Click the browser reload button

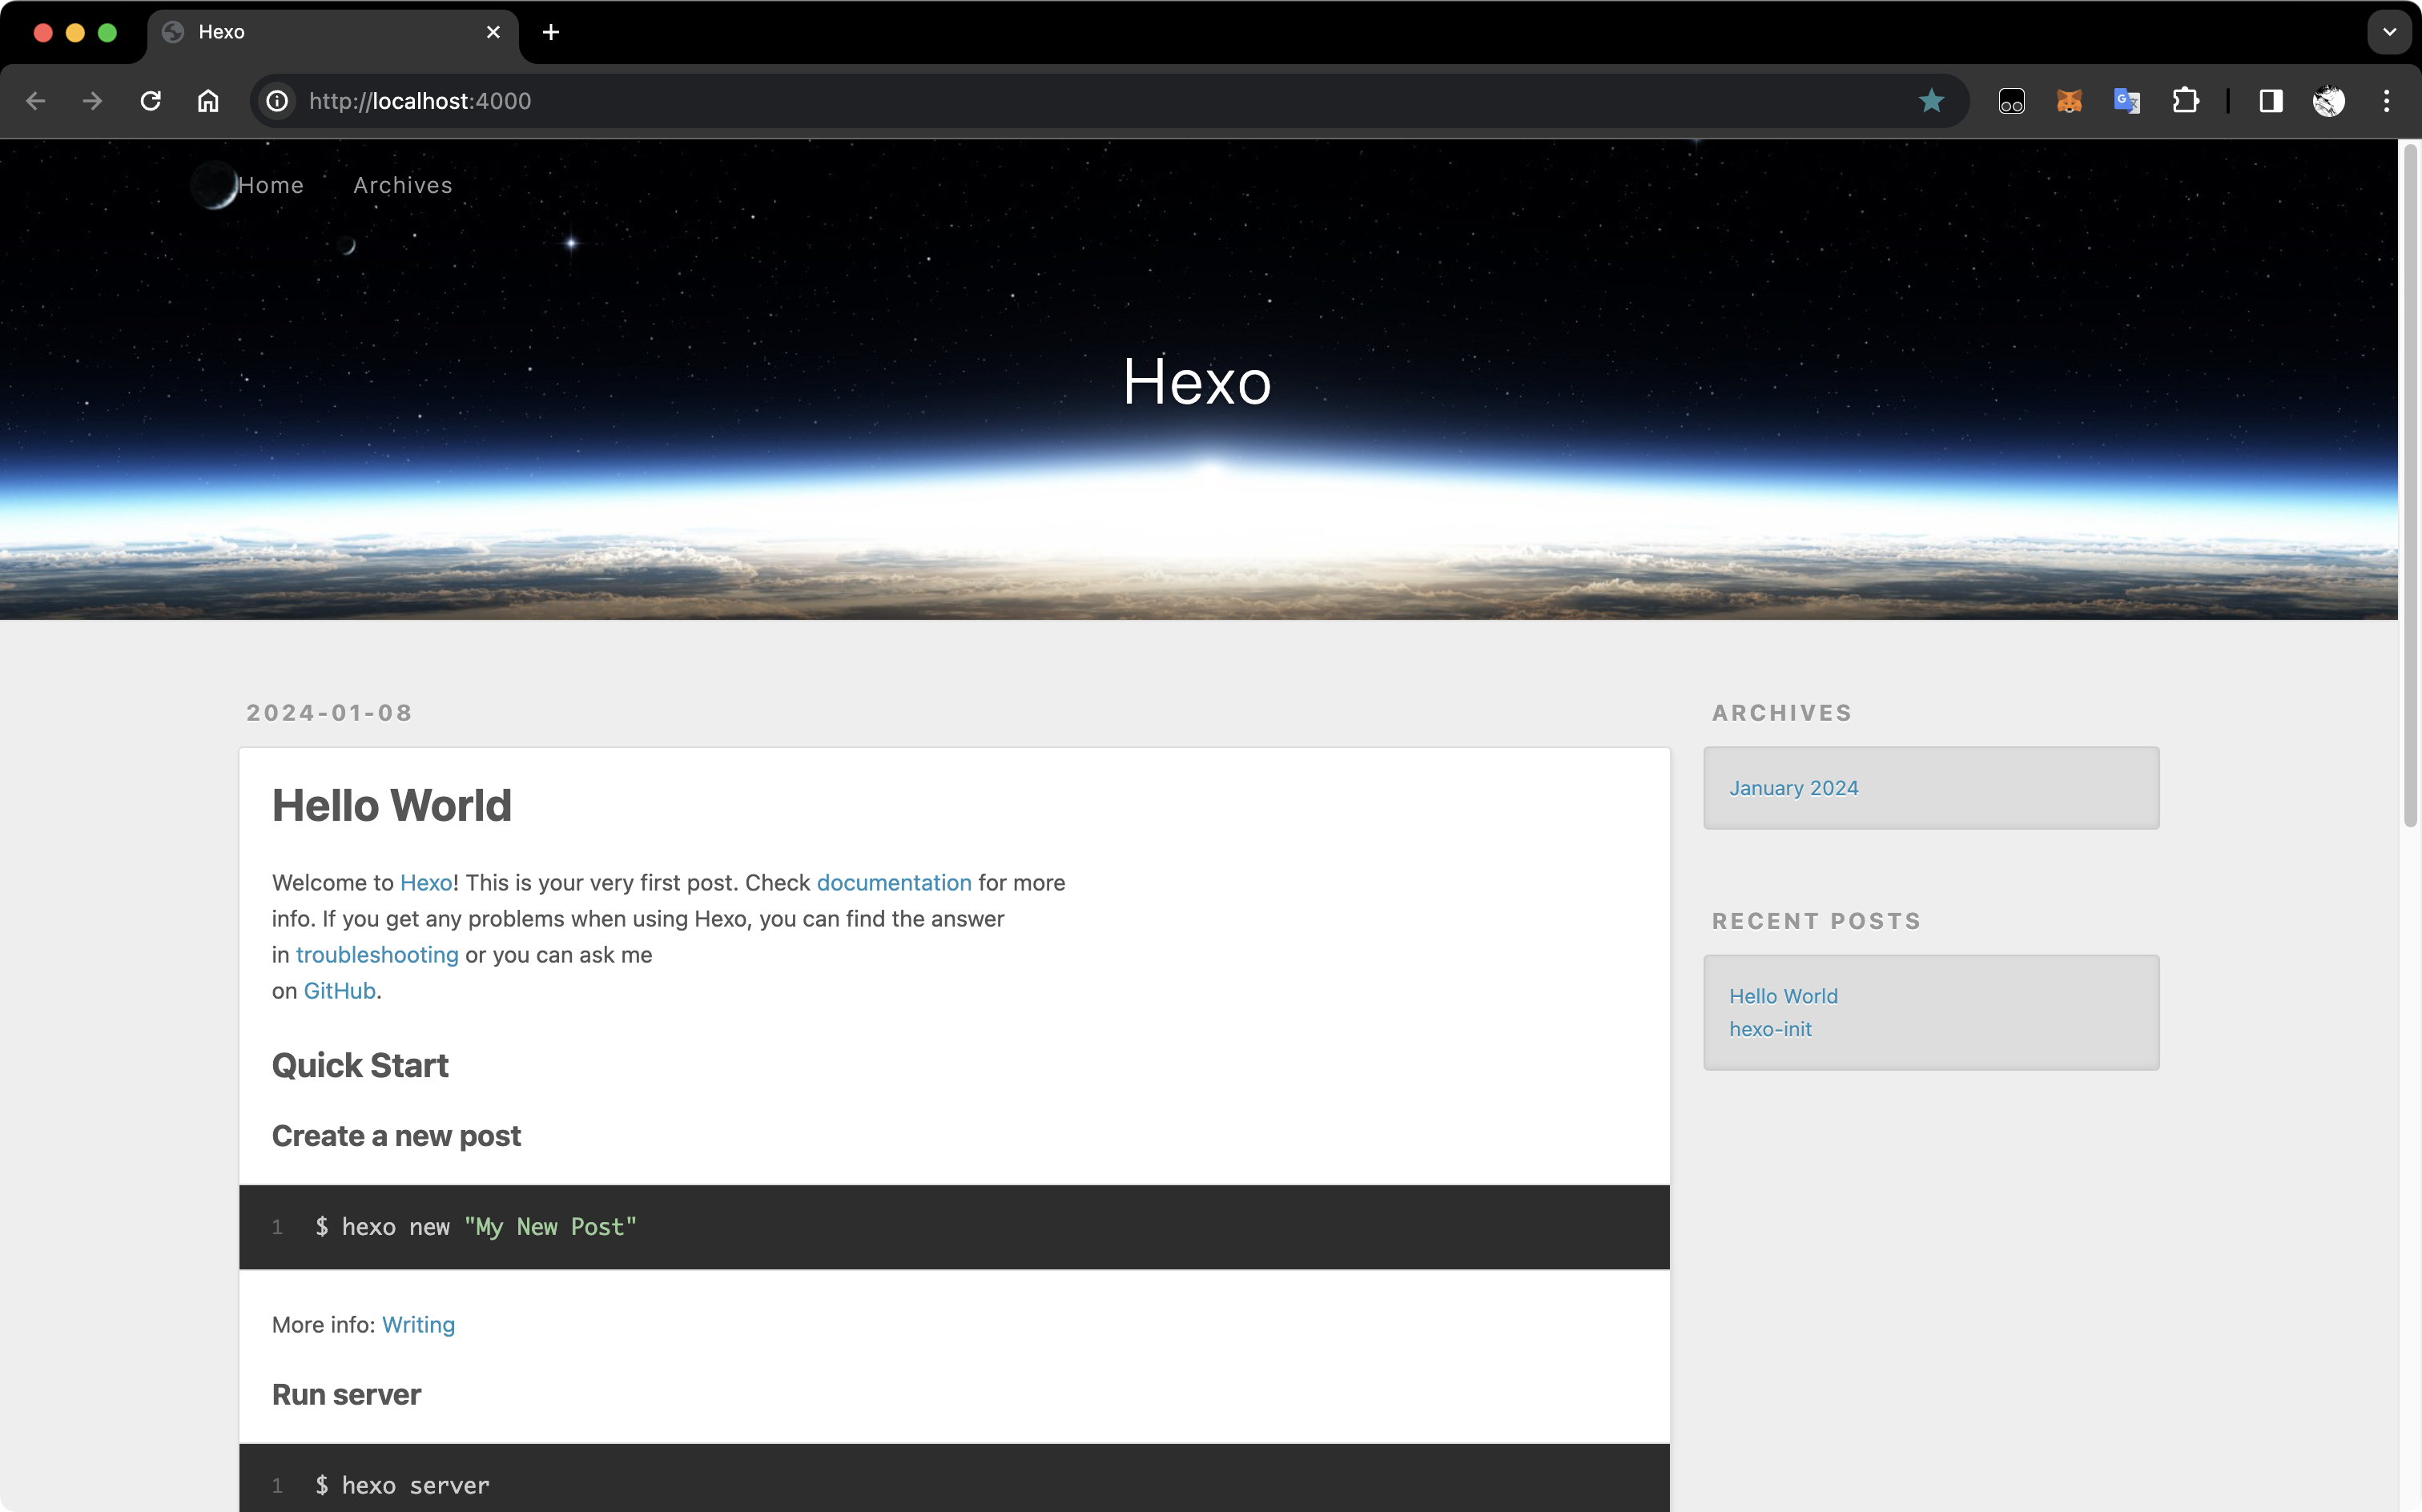point(151,101)
